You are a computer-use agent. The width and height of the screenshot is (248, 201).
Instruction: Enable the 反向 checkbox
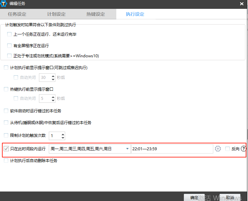click(x=228, y=149)
